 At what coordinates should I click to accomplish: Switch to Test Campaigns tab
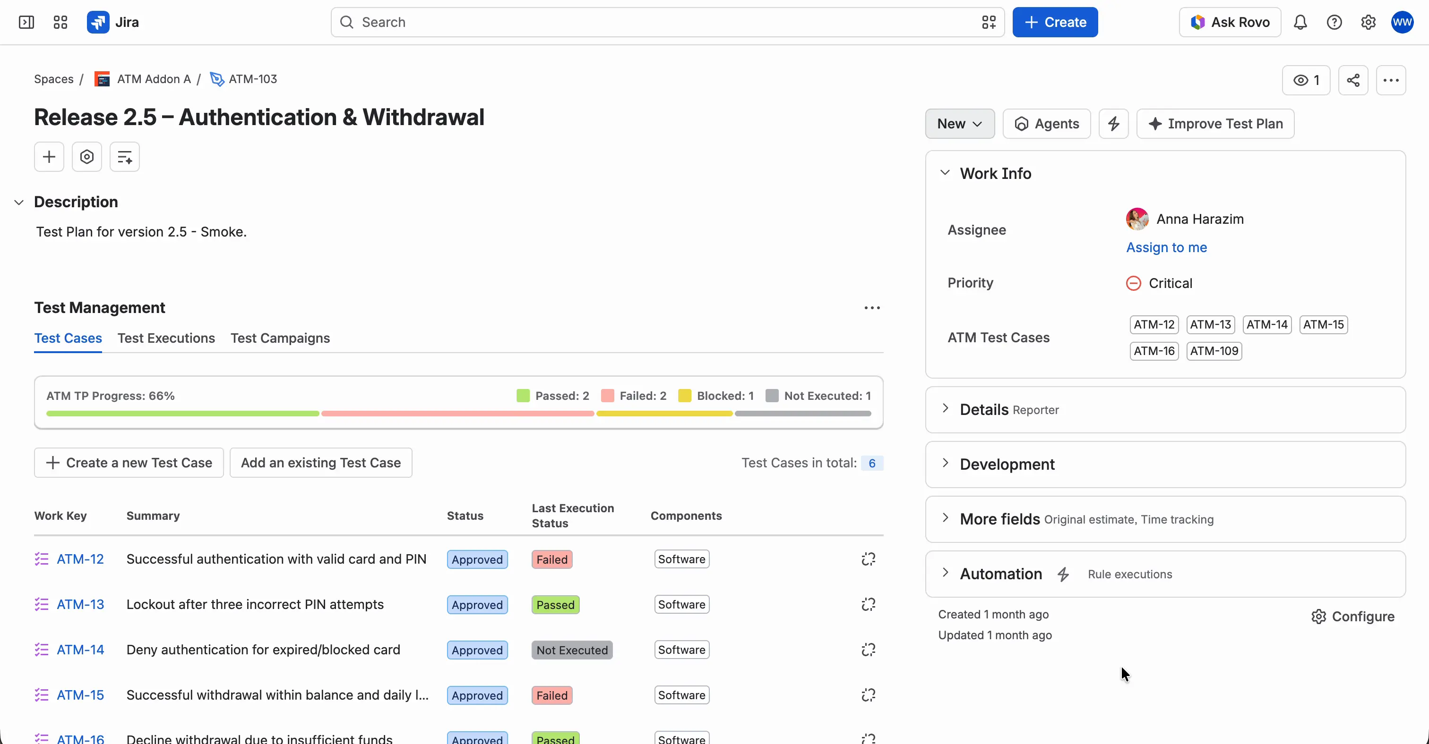tap(280, 338)
